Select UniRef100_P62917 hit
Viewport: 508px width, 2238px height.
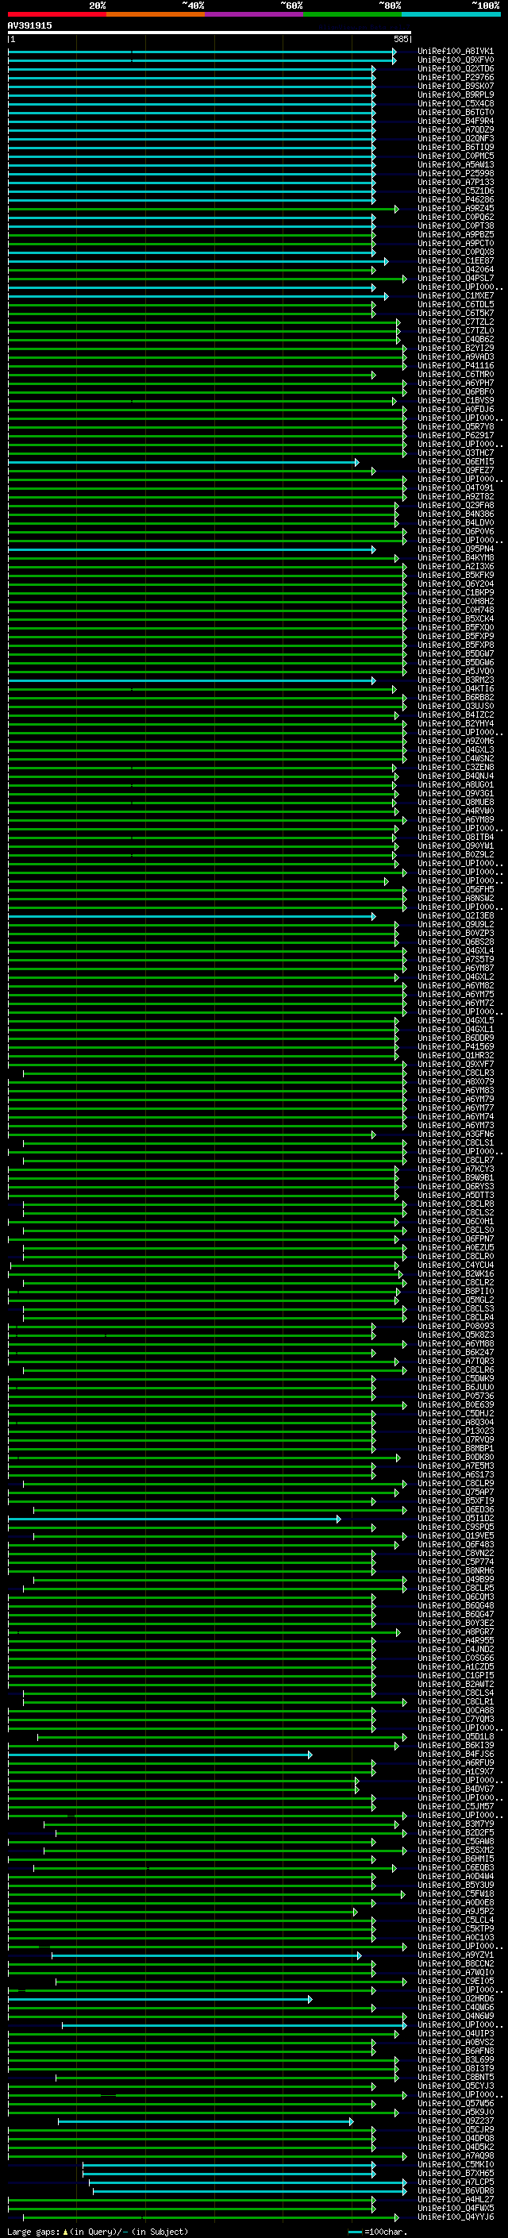coord(455,435)
